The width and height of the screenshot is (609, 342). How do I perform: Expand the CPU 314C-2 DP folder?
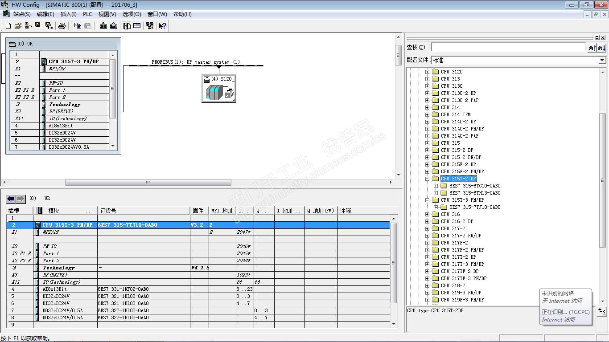(x=427, y=122)
